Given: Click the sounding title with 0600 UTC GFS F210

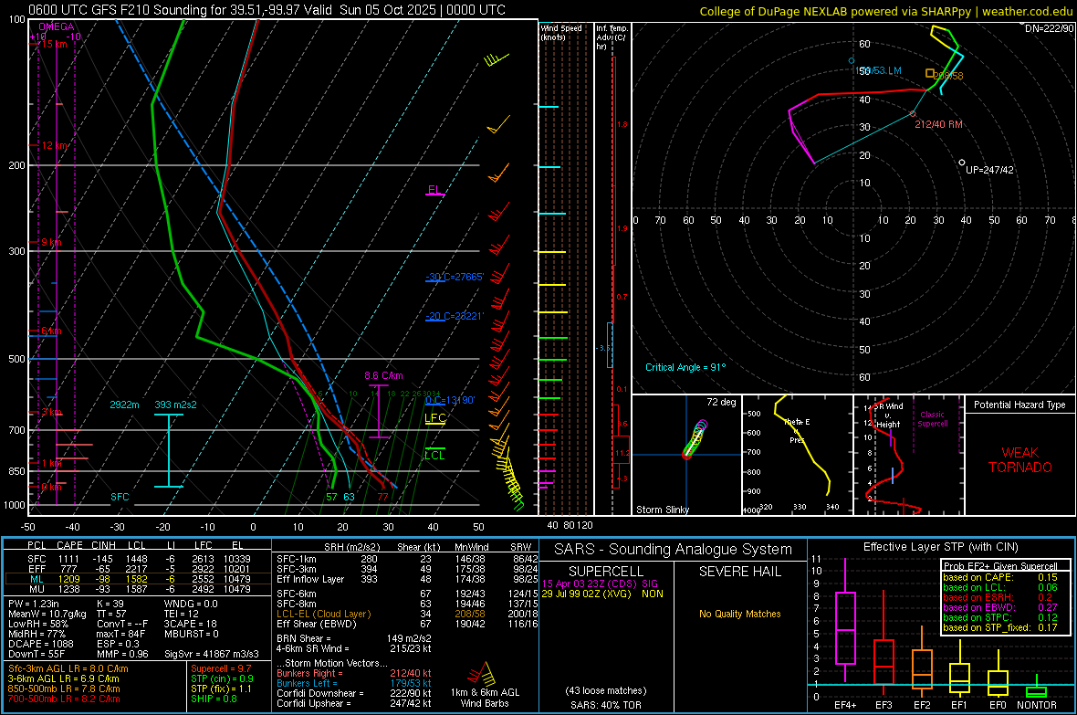Looking at the screenshot, I should coord(267,10).
